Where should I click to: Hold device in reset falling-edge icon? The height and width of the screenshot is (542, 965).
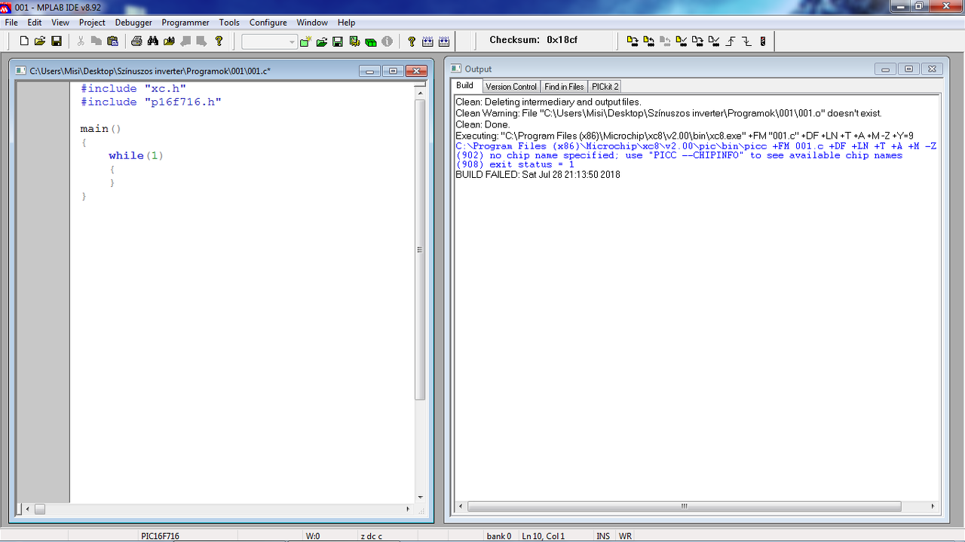click(746, 41)
